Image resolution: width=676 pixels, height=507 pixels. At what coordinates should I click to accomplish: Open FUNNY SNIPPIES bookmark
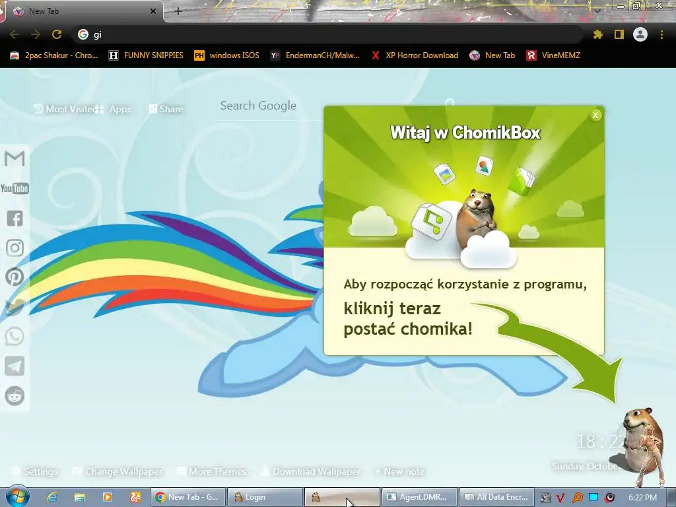point(146,55)
